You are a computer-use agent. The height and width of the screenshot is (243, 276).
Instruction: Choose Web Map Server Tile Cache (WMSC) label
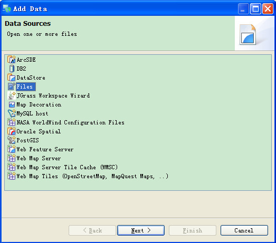click(x=67, y=167)
